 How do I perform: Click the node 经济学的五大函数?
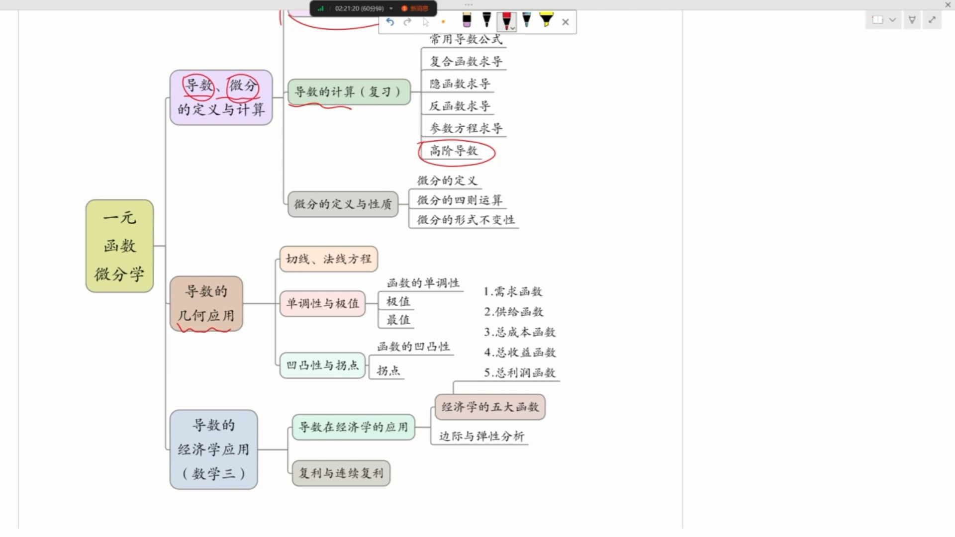point(490,407)
